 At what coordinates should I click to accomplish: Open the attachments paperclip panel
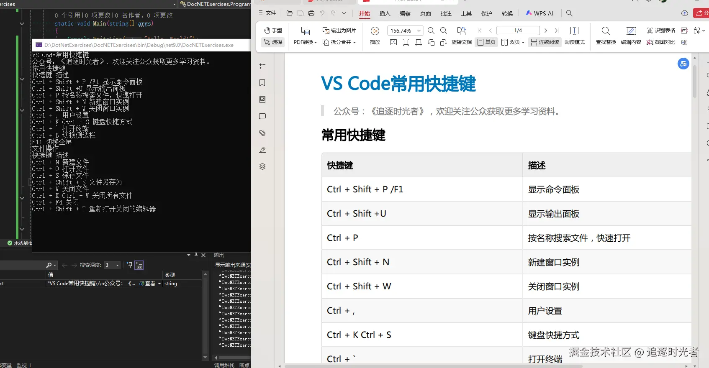(x=262, y=133)
